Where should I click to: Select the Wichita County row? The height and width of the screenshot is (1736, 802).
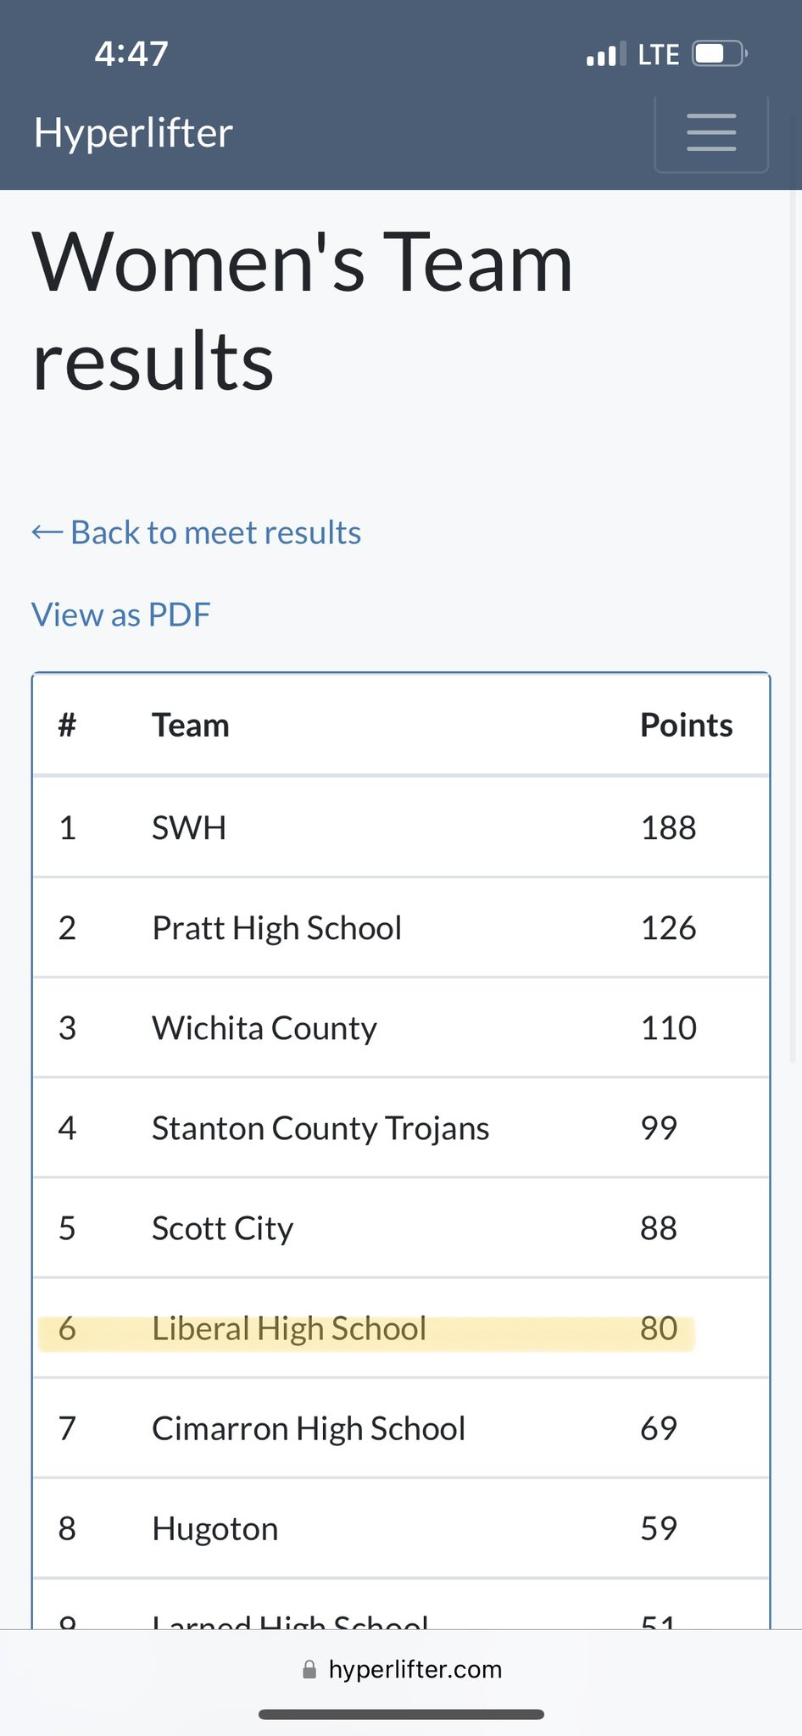coord(401,1027)
